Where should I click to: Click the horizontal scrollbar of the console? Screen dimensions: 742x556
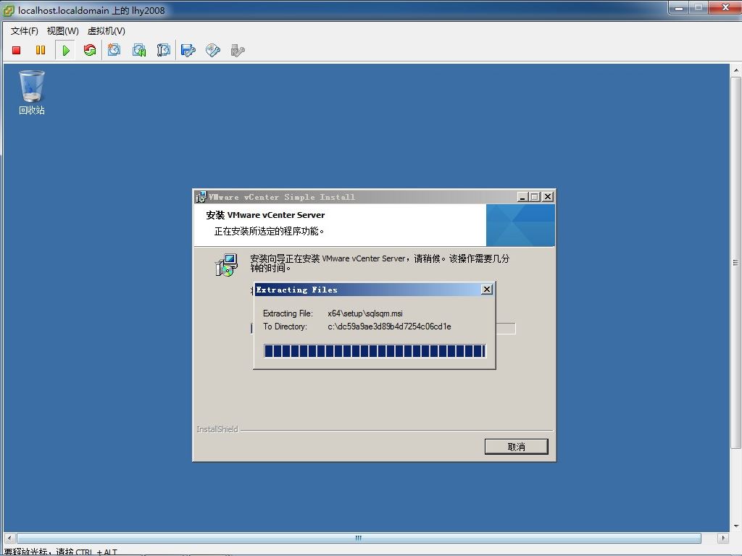tap(359, 538)
